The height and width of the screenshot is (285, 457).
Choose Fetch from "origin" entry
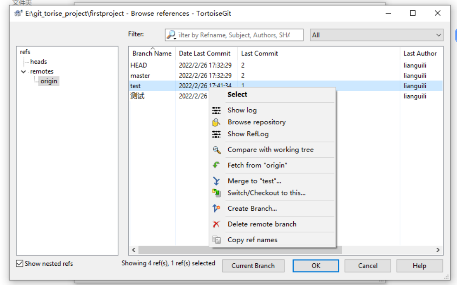coord(257,165)
